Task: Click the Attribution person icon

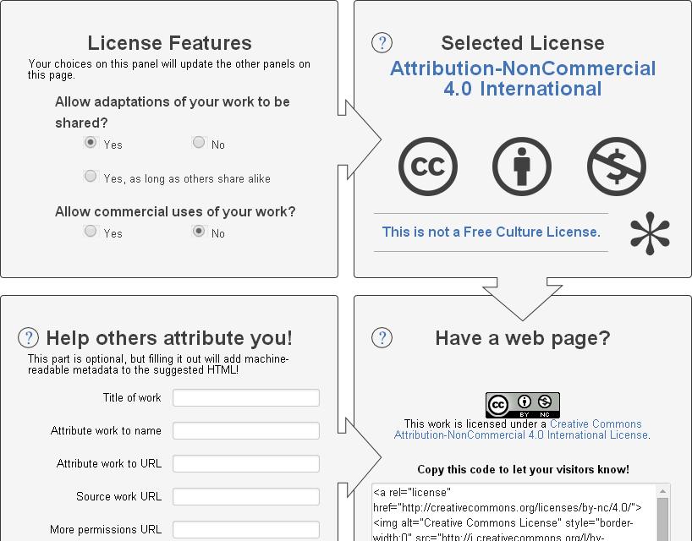Action: click(x=522, y=167)
